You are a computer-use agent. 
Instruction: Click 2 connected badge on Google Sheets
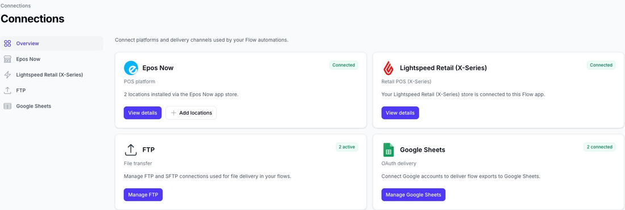600,147
